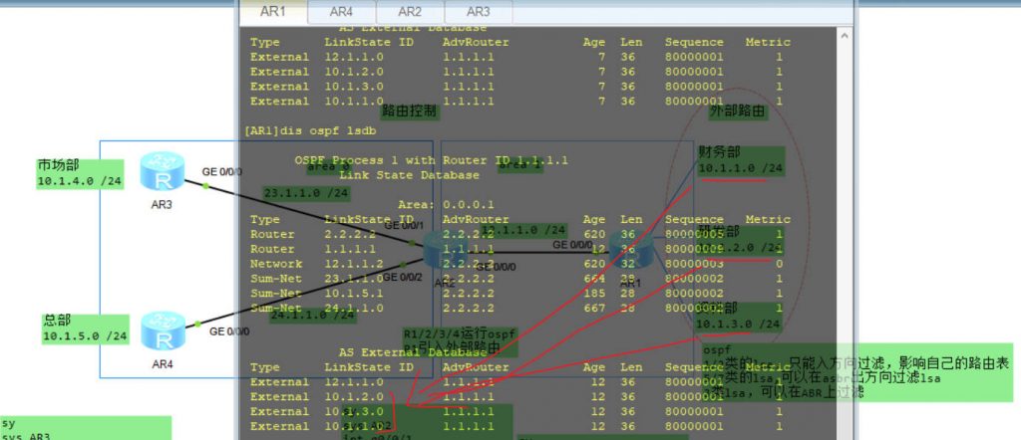Click the GE 0/0/0 label beside AR4
This screenshot has width=1021, height=440.
[230, 331]
